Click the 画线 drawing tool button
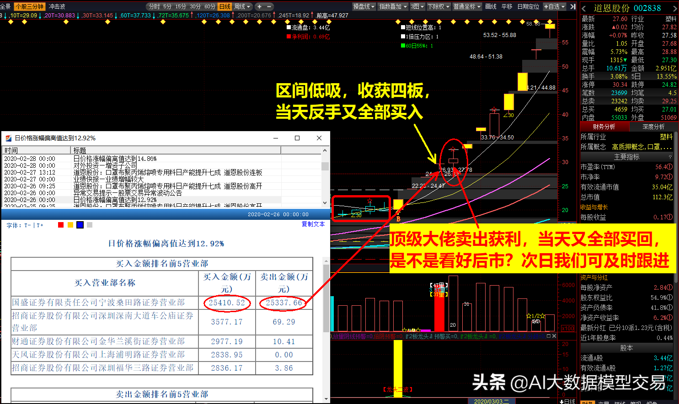Viewport: 679px width, 404px height. [x=491, y=6]
